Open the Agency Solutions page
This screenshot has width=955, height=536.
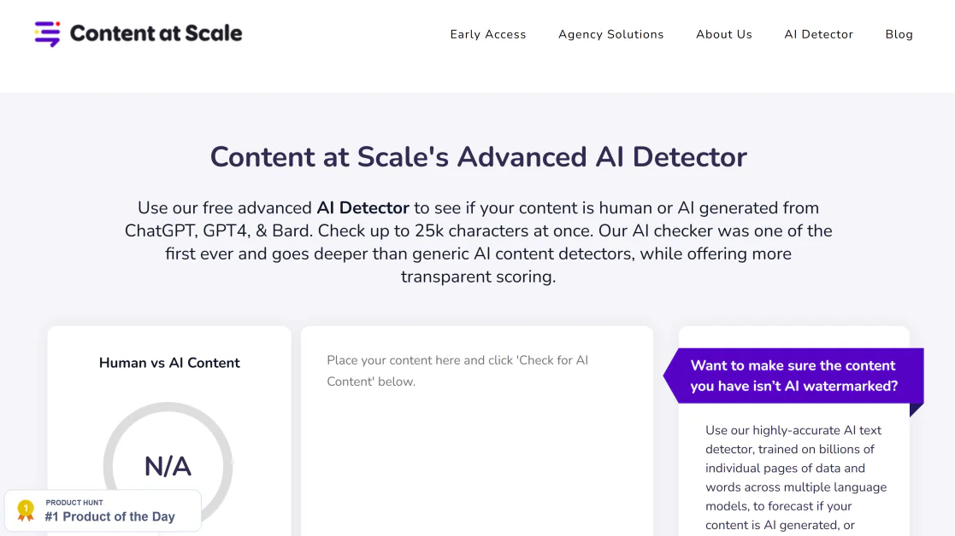pos(611,35)
